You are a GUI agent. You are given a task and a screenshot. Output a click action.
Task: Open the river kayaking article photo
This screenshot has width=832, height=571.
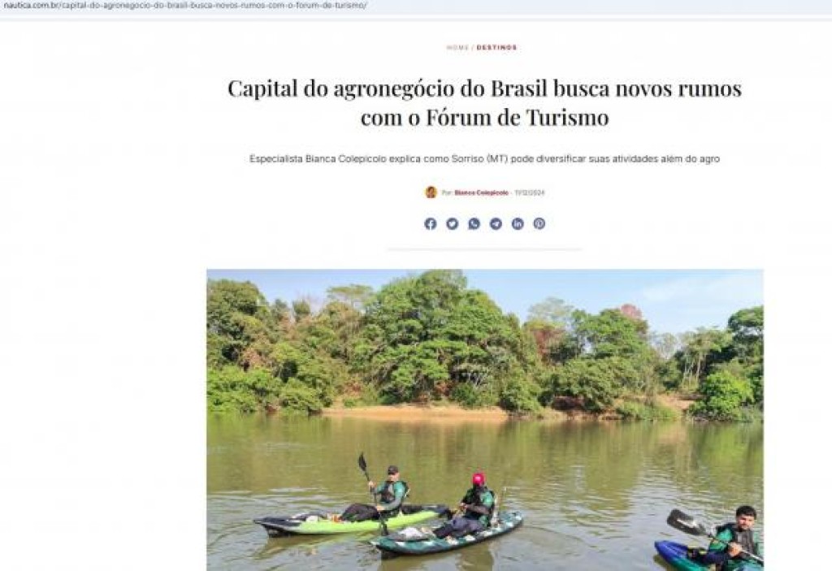485,420
